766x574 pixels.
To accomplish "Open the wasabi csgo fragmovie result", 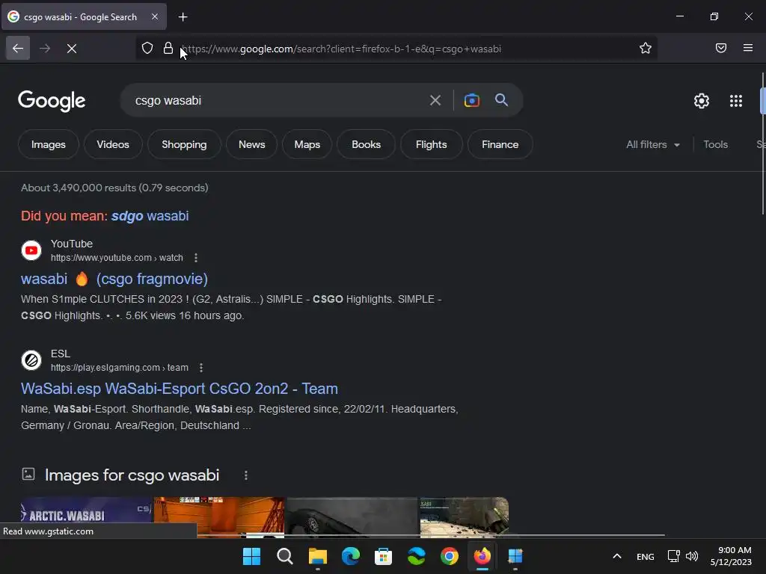I will 114,279.
